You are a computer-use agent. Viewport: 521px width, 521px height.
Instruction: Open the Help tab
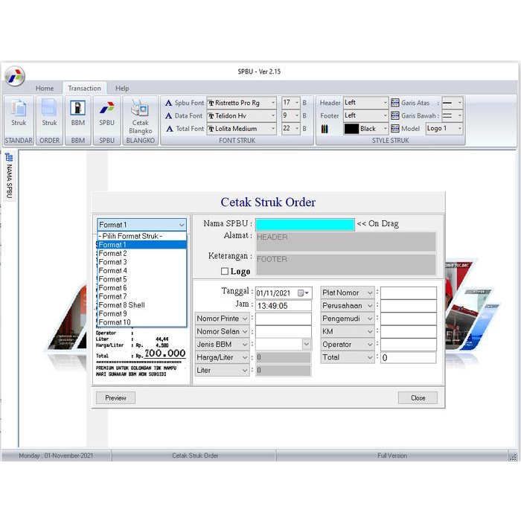click(122, 89)
